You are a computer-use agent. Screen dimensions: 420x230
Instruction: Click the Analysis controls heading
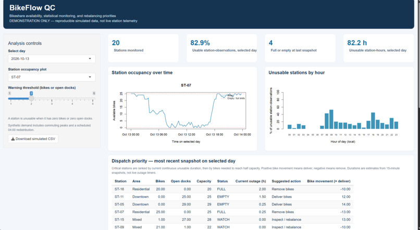(x=24, y=43)
